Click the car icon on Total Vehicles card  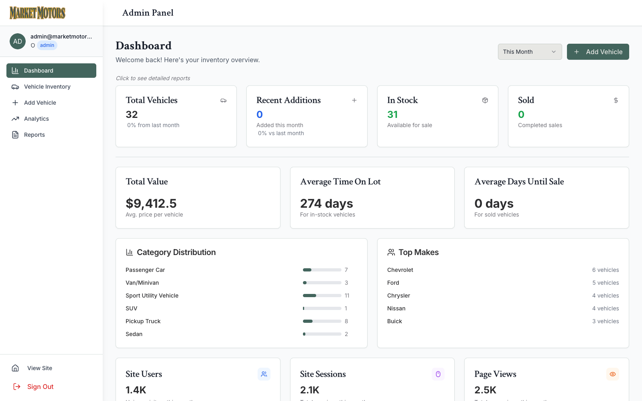tap(223, 100)
